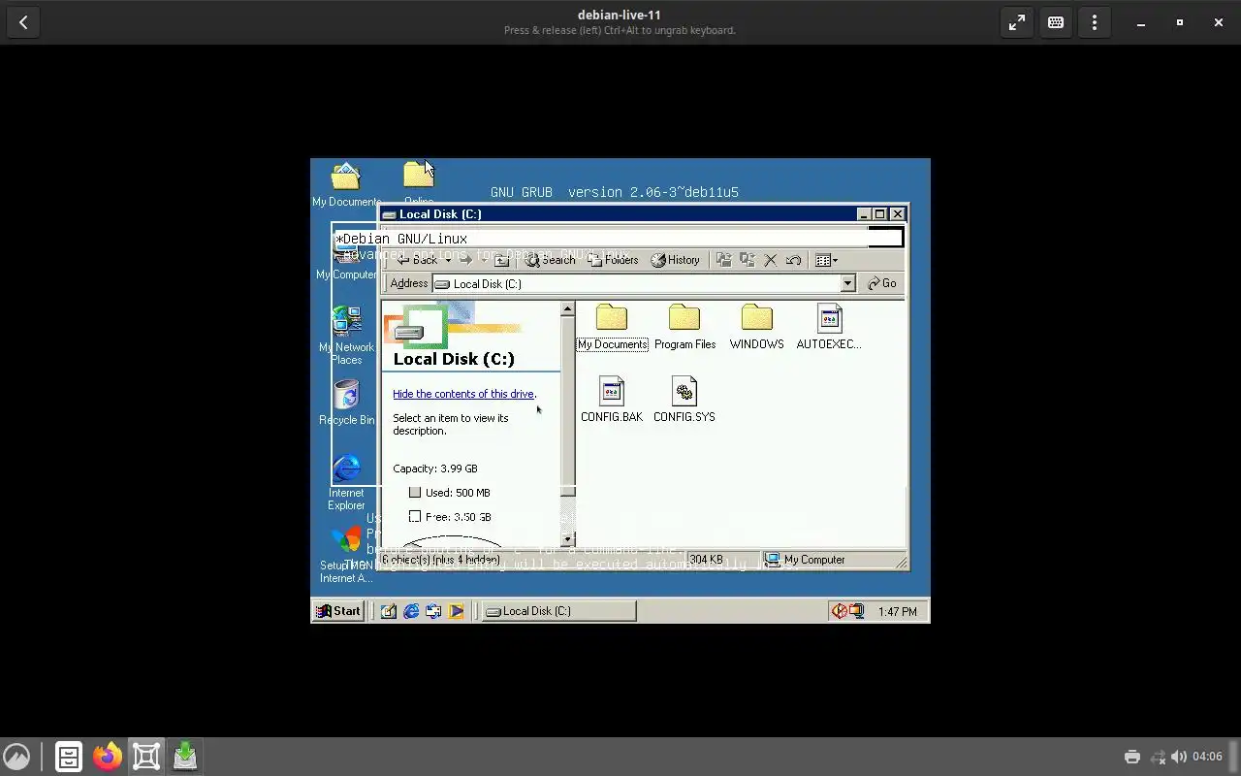
Task: Open the My Documents desktop icon
Action: (x=346, y=185)
